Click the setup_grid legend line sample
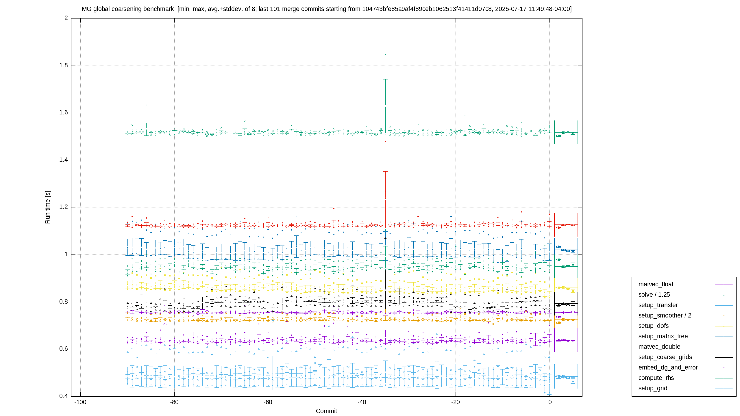The width and height of the screenshot is (740, 416). 724,389
